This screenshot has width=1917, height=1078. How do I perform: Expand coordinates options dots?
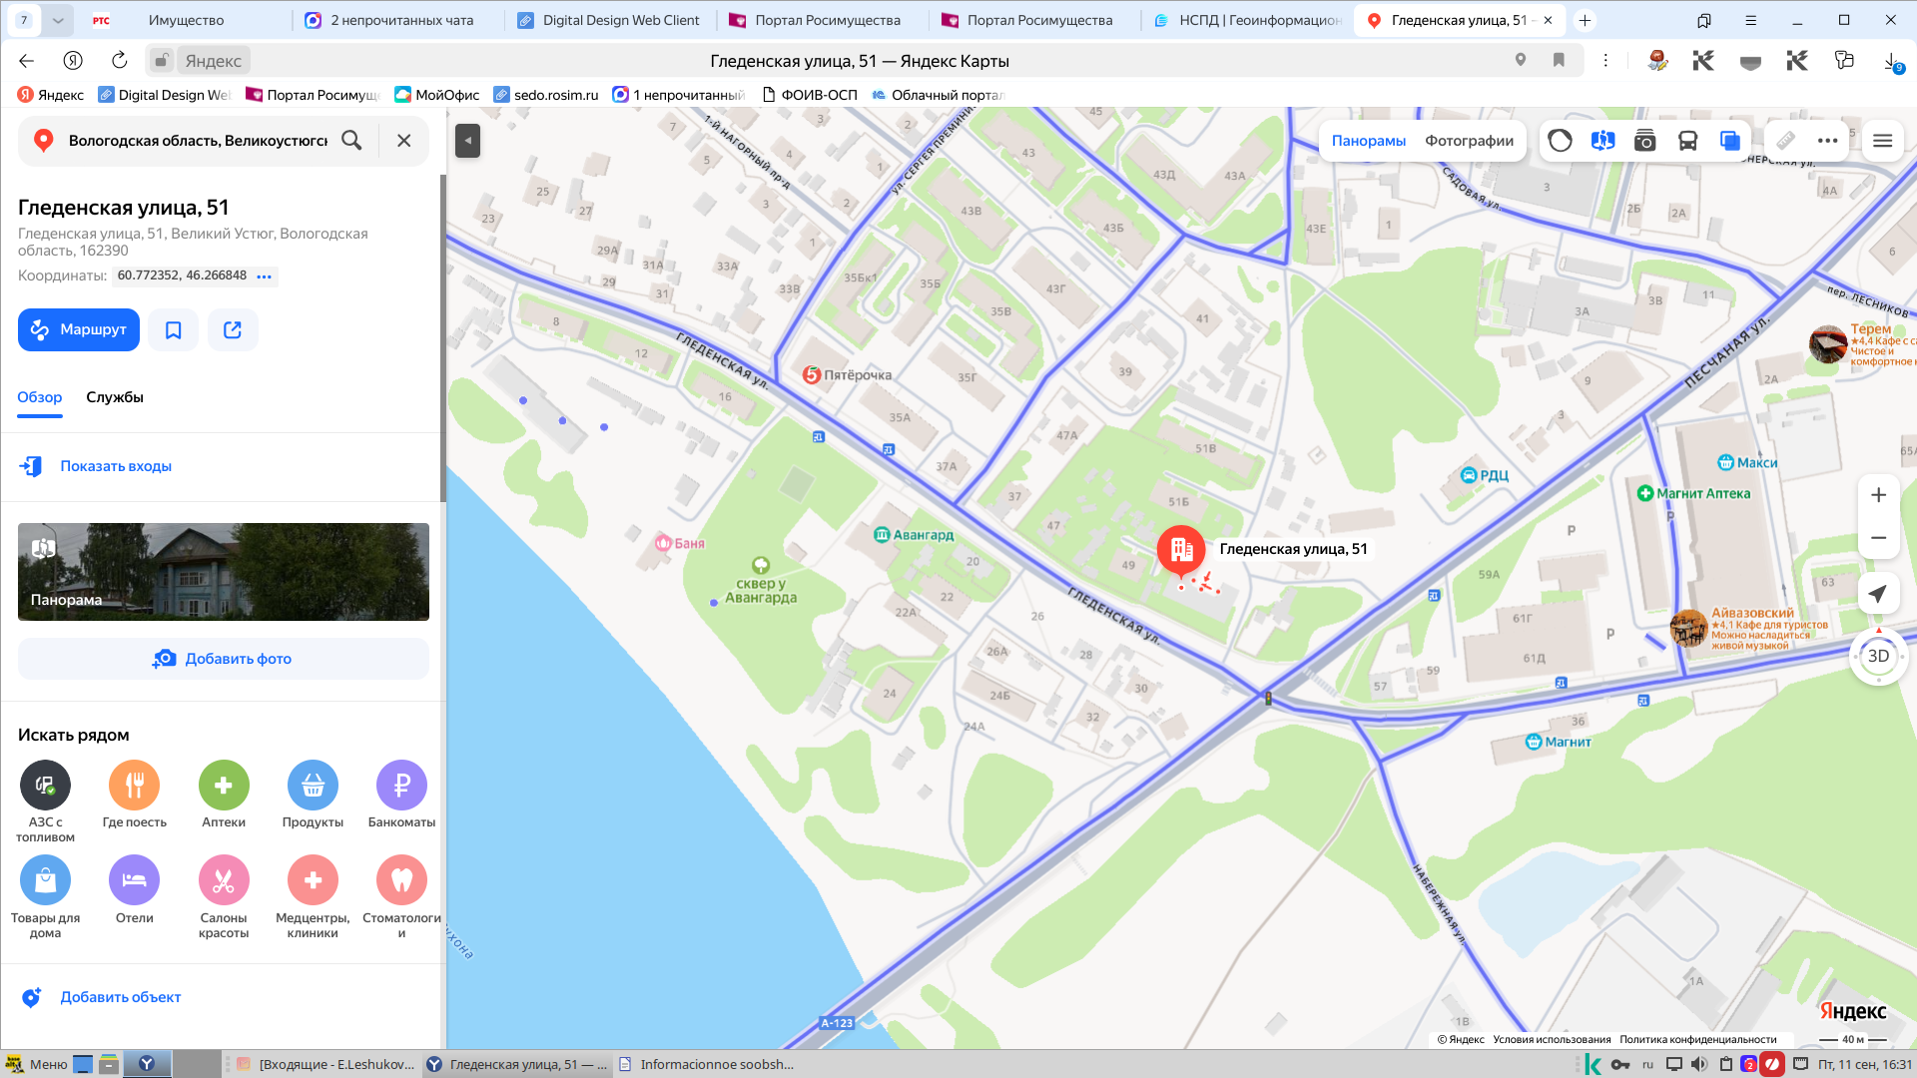click(264, 276)
